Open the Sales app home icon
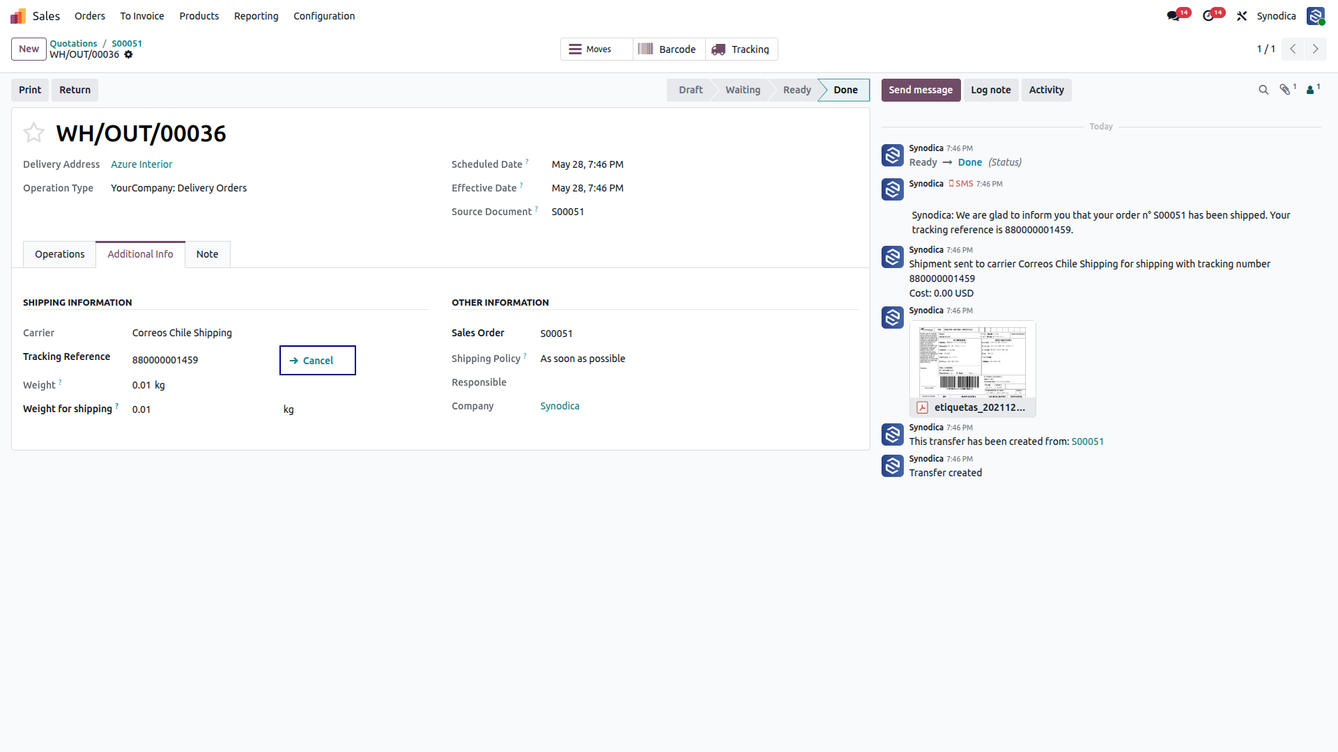This screenshot has height=752, width=1338. (18, 16)
